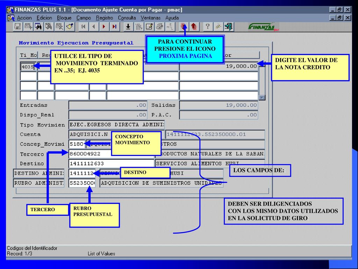Open the Accion menu

tap(24, 18)
